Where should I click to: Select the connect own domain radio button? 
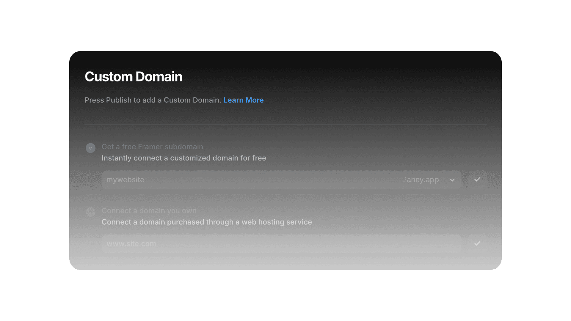[91, 212]
